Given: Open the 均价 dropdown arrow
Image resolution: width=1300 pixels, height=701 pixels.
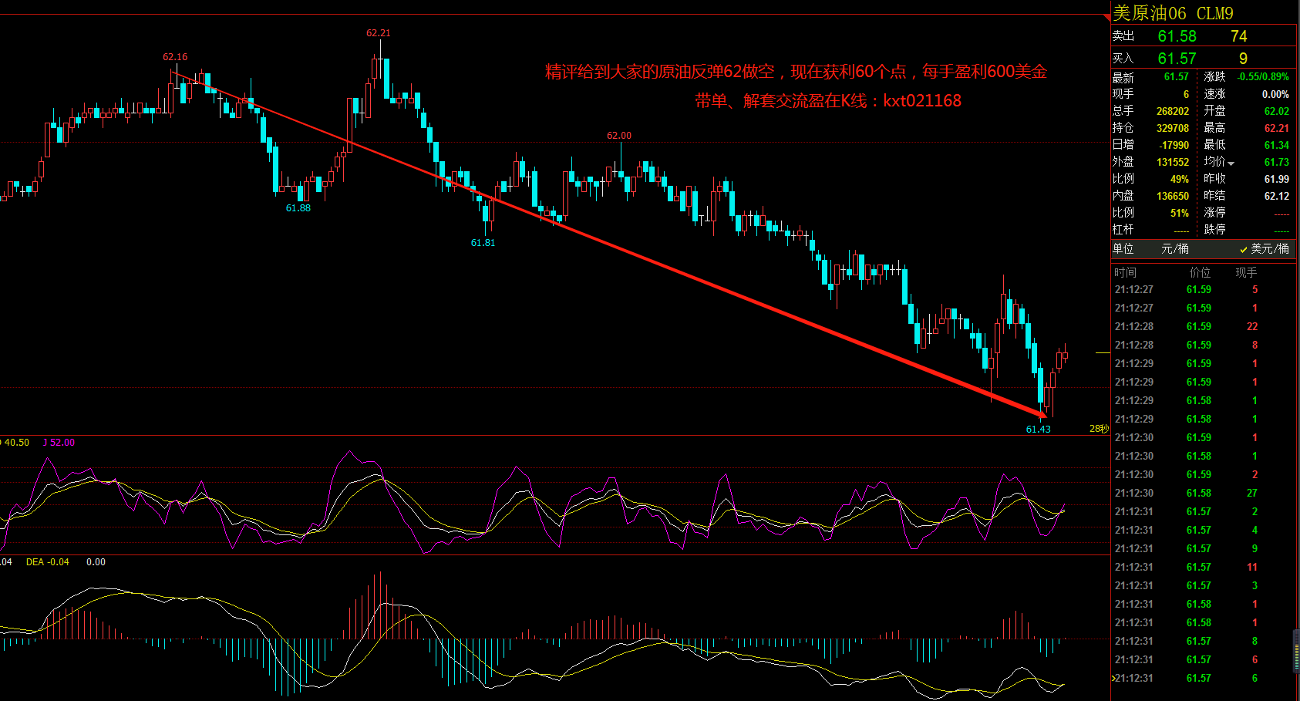Looking at the screenshot, I should click(x=1231, y=163).
